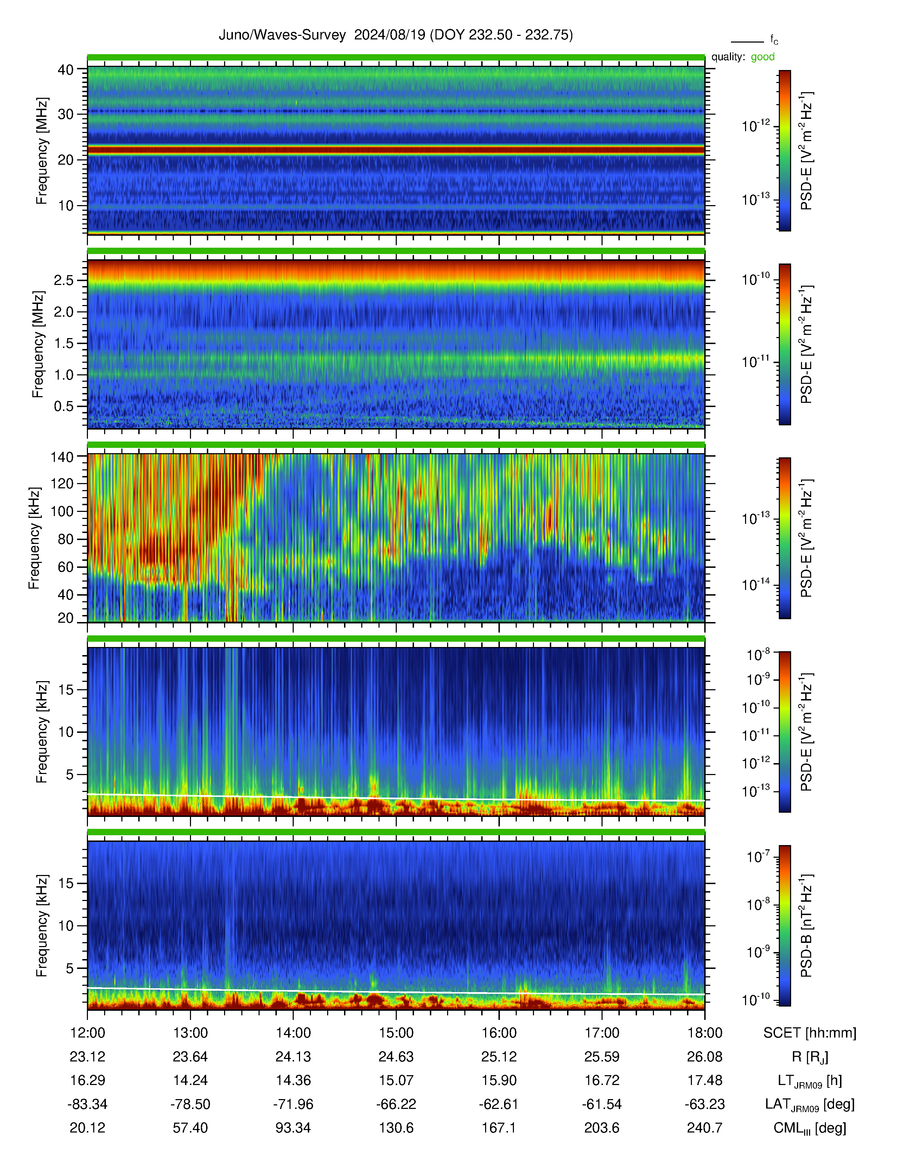Click the 'R [RJ]' row label
This screenshot has width=897, height=1161.
click(x=810, y=1057)
